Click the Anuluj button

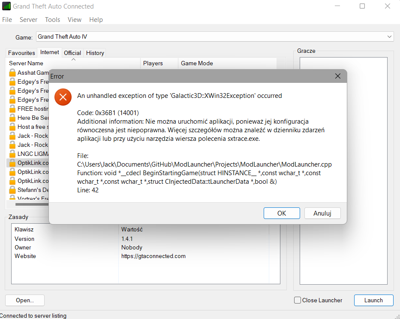coord(322,213)
